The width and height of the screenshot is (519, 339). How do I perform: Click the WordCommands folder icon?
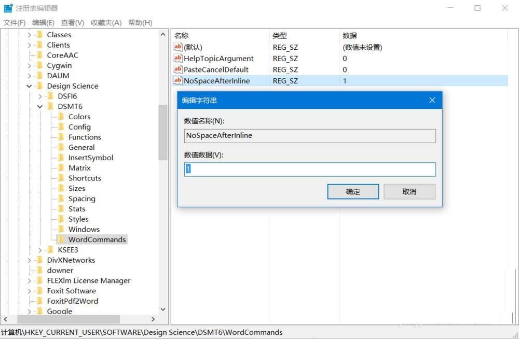[62, 239]
